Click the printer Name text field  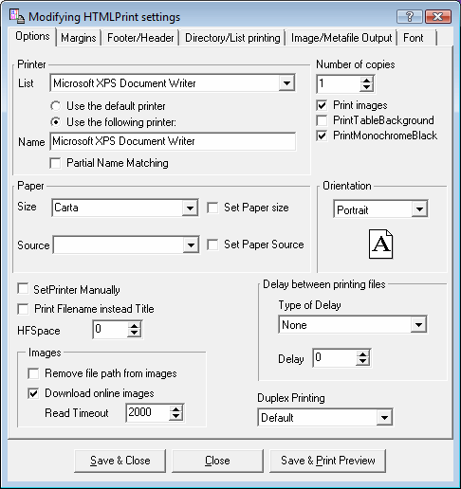click(173, 141)
